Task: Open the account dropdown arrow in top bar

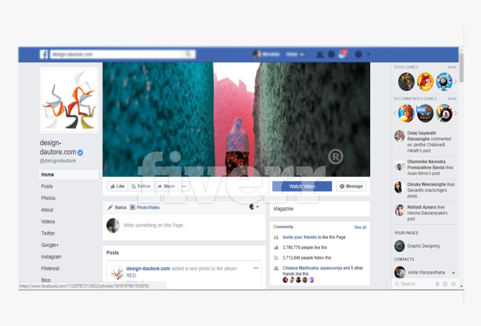Action: pos(369,54)
